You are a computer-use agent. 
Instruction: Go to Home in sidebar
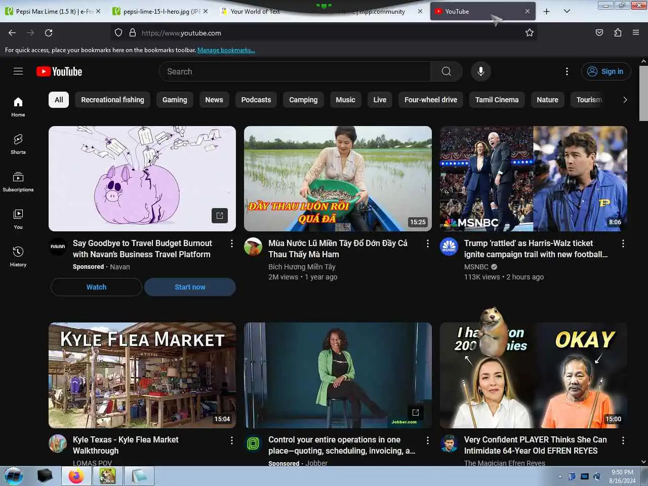pos(18,107)
